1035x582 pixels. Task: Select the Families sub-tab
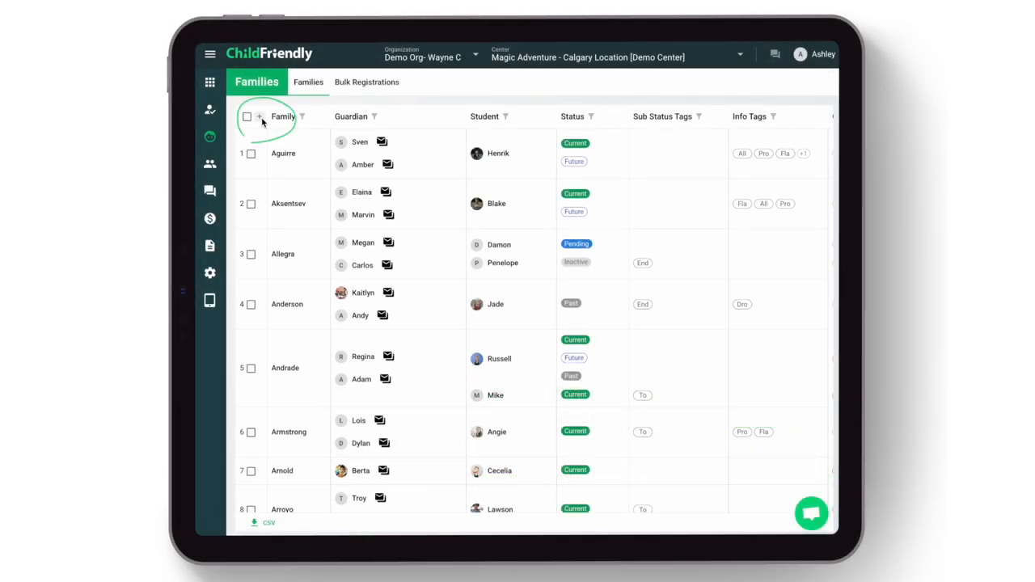tap(308, 82)
